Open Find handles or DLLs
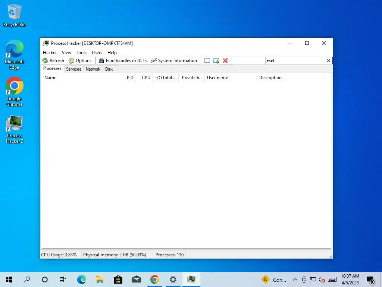Screen dimensions: 382x287 point(122,61)
